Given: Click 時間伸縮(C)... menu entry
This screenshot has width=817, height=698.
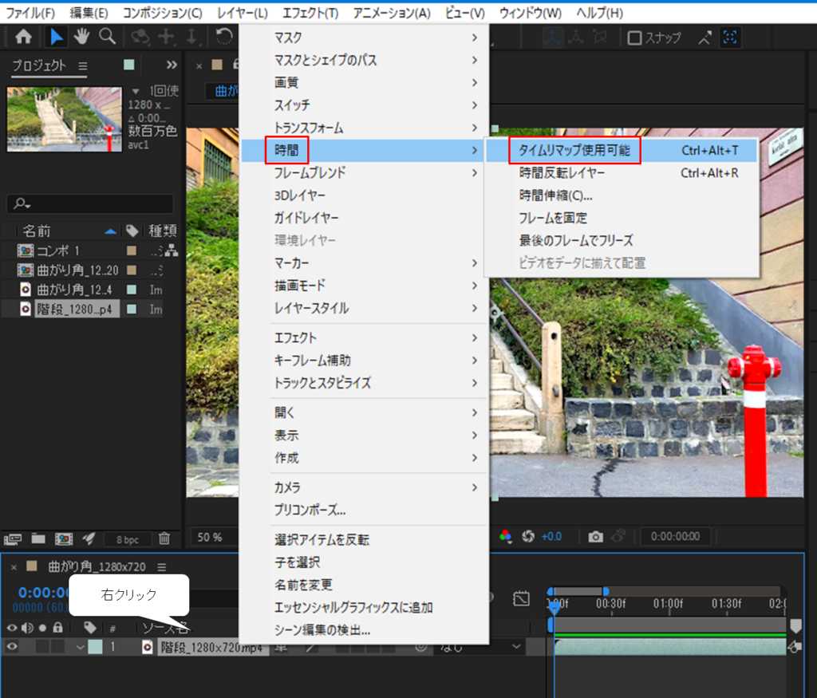Looking at the screenshot, I should [555, 195].
